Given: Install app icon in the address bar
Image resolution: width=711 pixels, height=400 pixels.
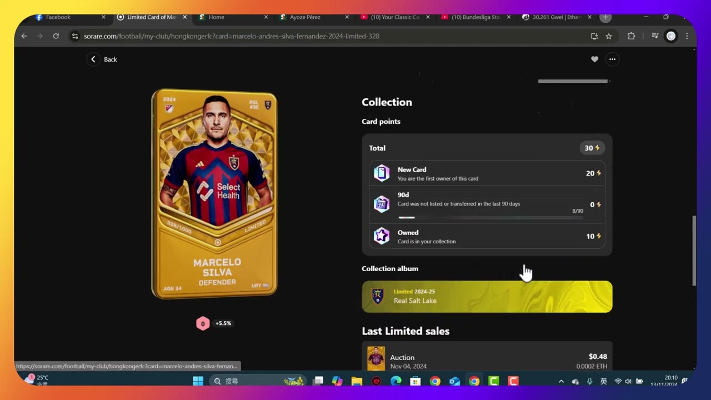Looking at the screenshot, I should [594, 36].
